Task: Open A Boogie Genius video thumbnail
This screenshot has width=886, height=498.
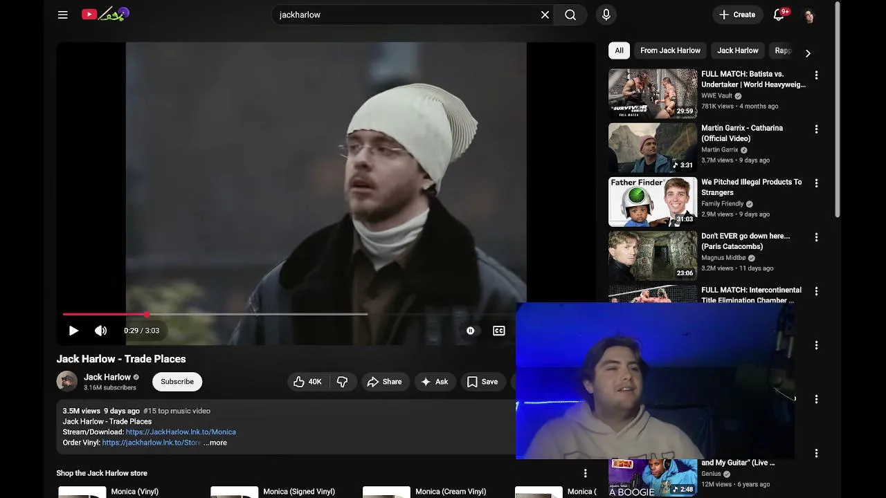Action: click(x=653, y=477)
